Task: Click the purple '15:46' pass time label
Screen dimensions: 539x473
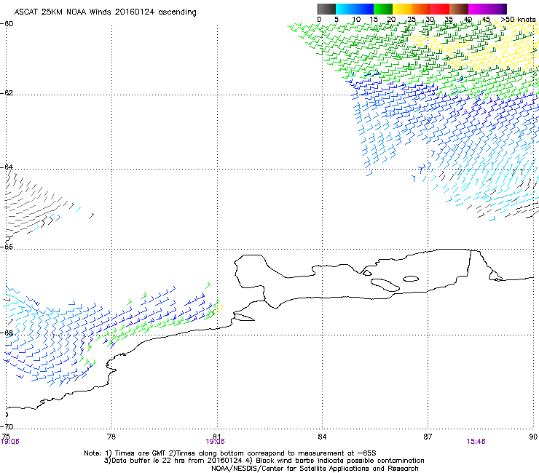Action: click(476, 442)
